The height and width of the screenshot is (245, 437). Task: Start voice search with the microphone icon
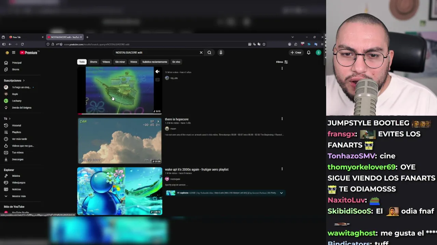pyautogui.click(x=221, y=52)
